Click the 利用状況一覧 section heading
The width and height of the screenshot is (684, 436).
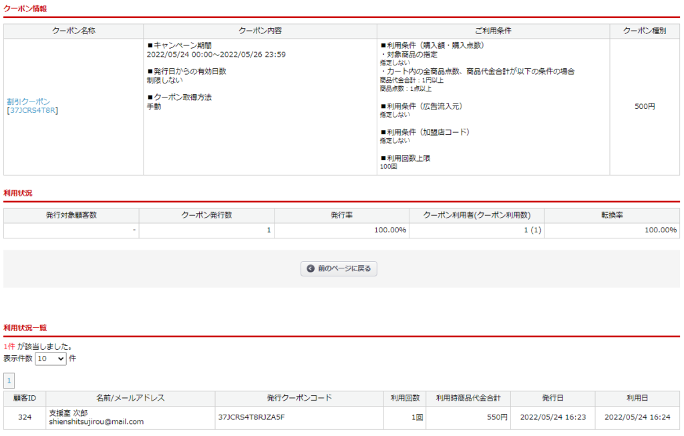point(25,328)
